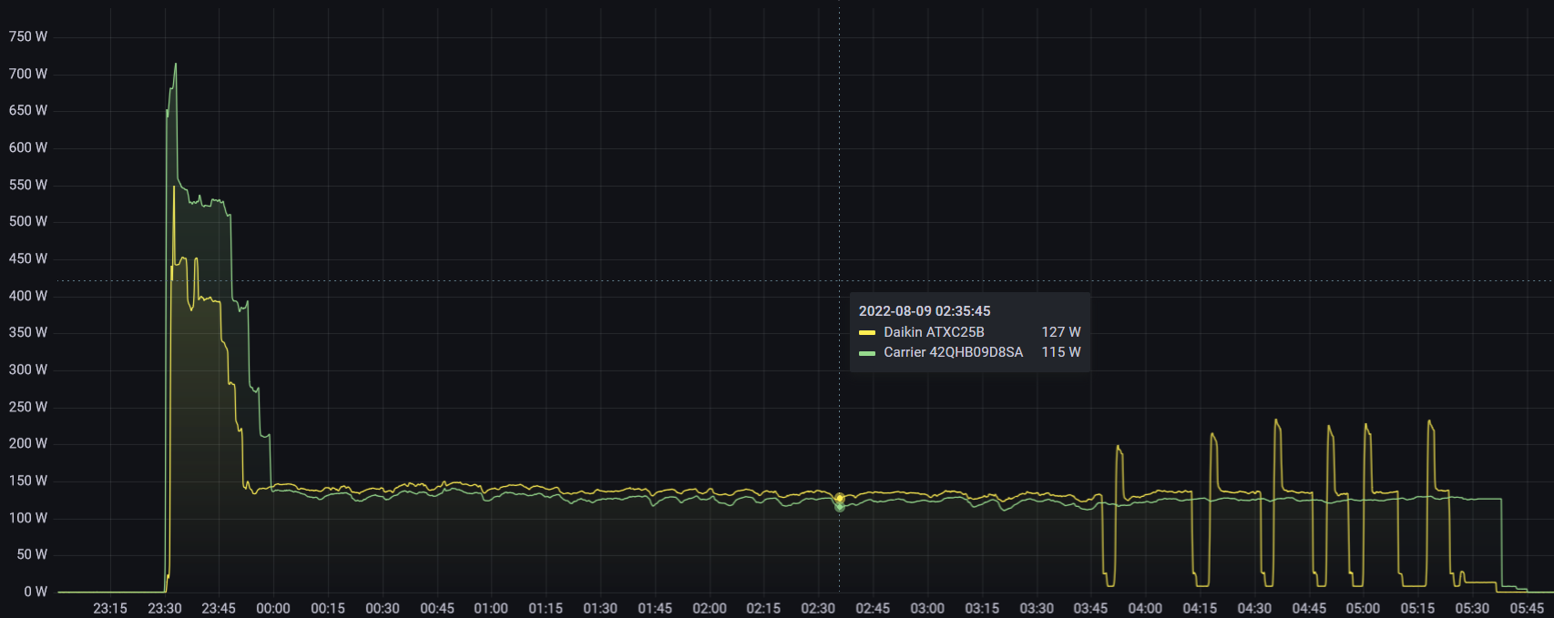This screenshot has width=1554, height=618.
Task: Click the 05:00 time axis label
Action: [1363, 608]
